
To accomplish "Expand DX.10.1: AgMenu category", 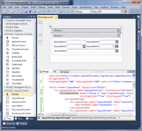I will tap(5, 31).
